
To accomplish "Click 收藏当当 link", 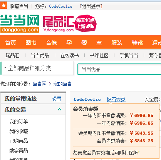I will tap(19, 6).
